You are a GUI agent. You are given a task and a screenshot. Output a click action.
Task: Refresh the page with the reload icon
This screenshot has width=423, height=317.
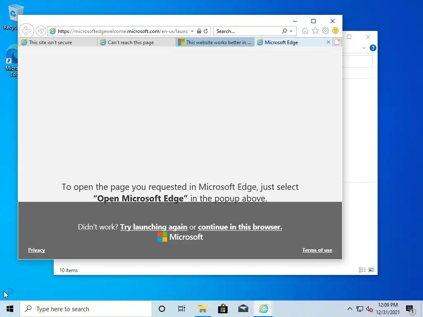pyautogui.click(x=206, y=31)
